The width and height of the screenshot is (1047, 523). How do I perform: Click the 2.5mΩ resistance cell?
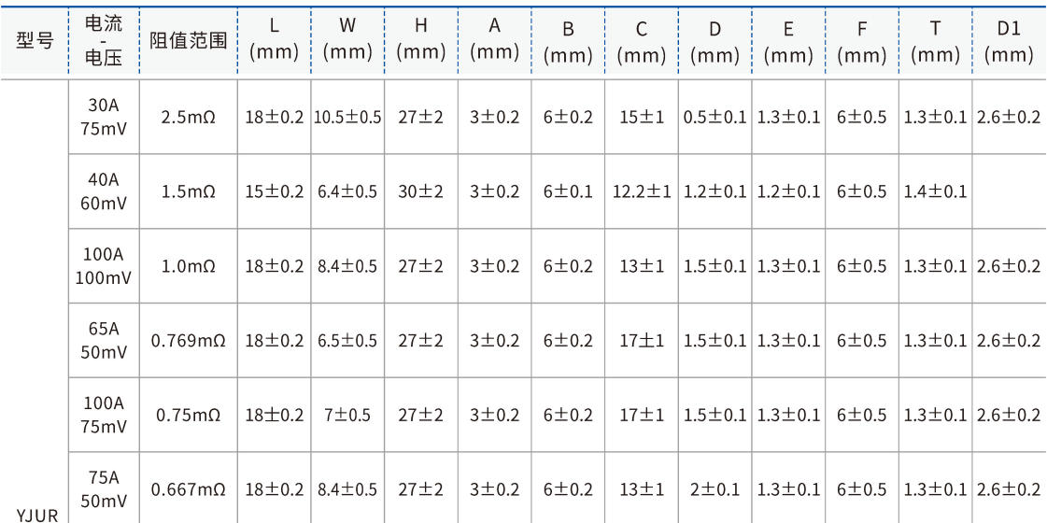click(188, 118)
